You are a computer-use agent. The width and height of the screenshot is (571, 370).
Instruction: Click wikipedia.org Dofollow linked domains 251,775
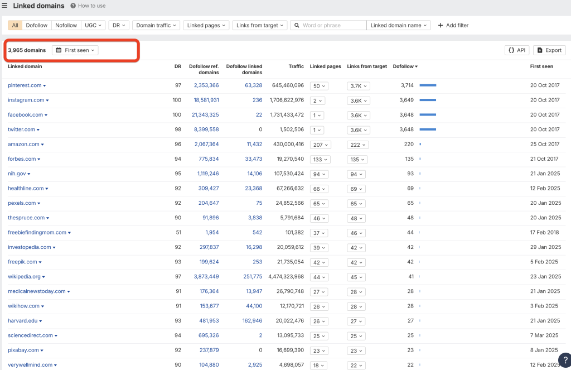tap(253, 277)
